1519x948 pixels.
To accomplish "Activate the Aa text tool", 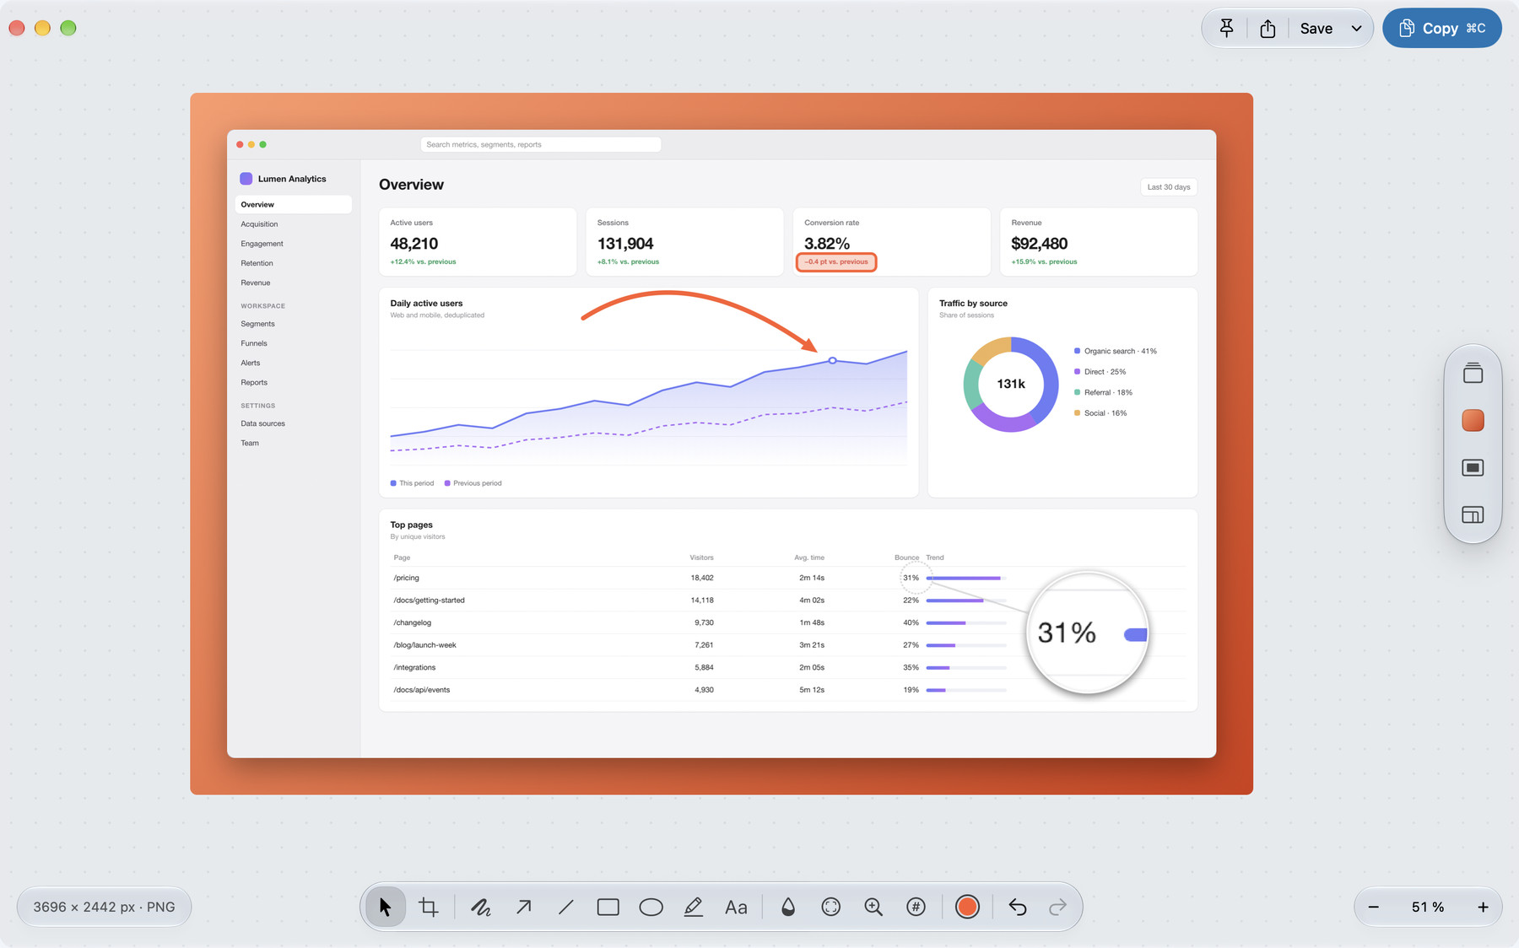I will click(x=736, y=907).
